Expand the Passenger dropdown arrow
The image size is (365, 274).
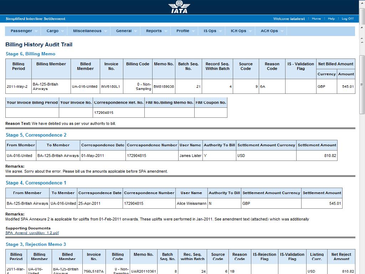click(x=36, y=31)
